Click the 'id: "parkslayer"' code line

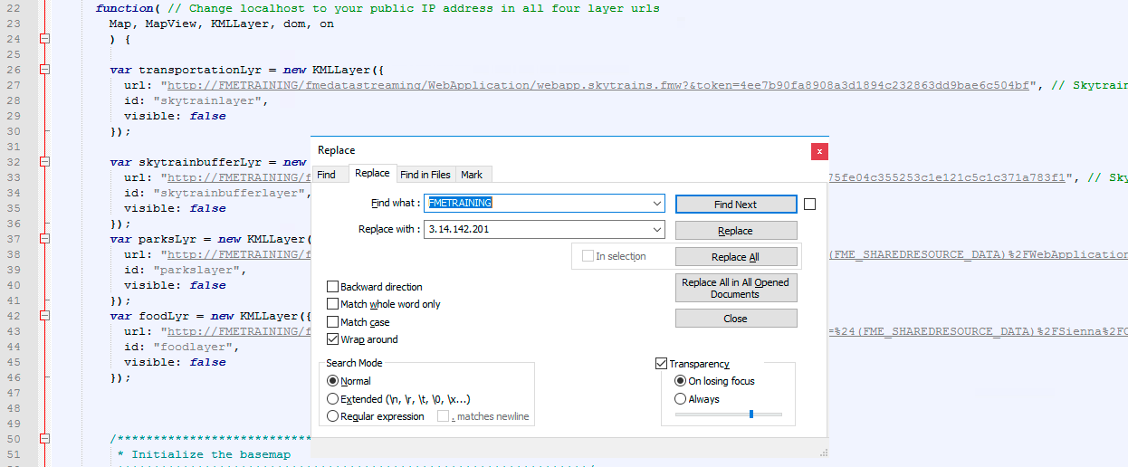coord(186,270)
